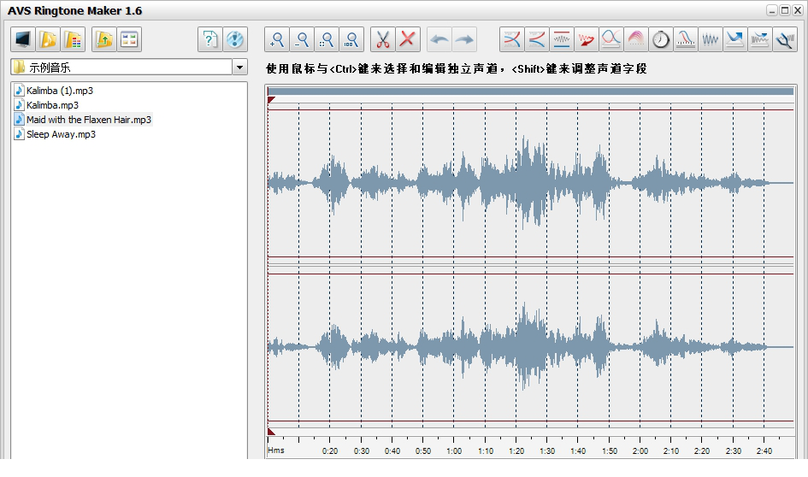Apply the pink rainbow arcs effect

(636, 39)
